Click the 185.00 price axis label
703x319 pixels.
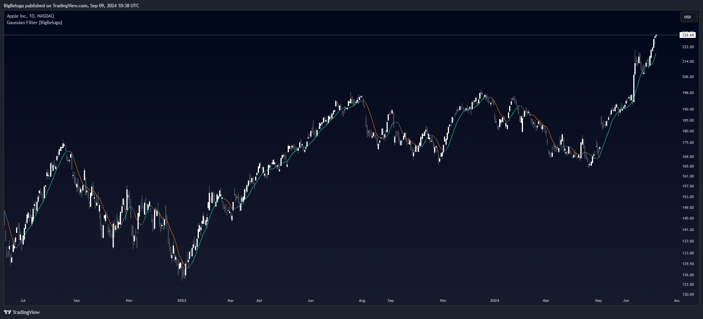point(688,120)
